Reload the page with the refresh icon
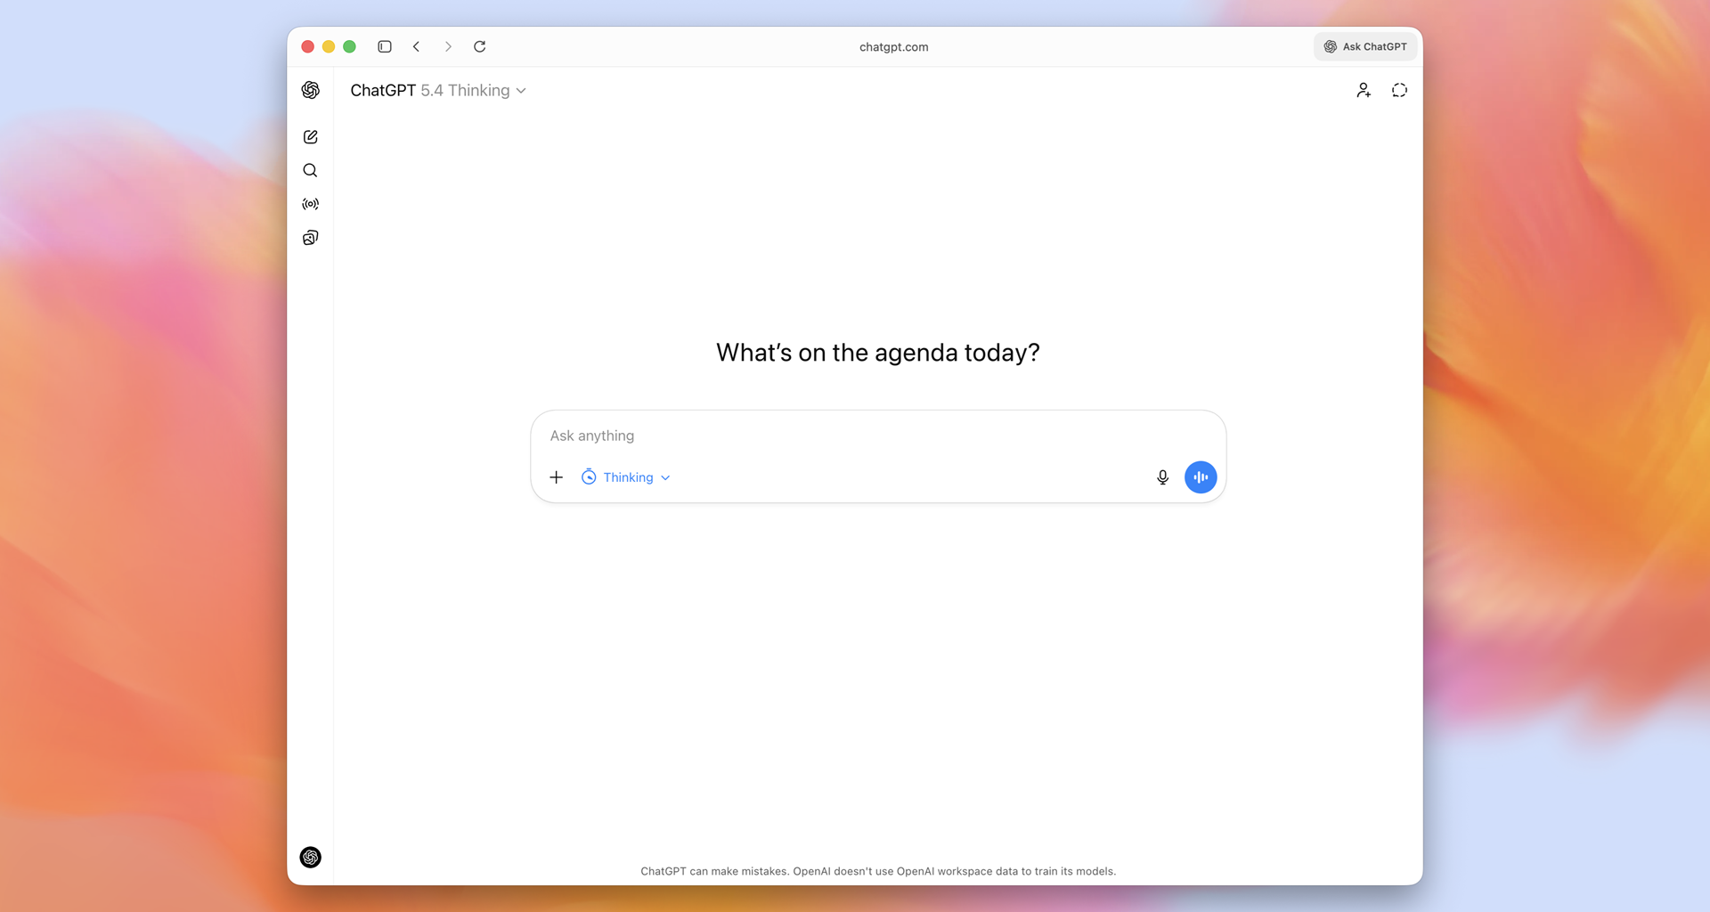Screen dimensions: 1710x912 coord(479,46)
